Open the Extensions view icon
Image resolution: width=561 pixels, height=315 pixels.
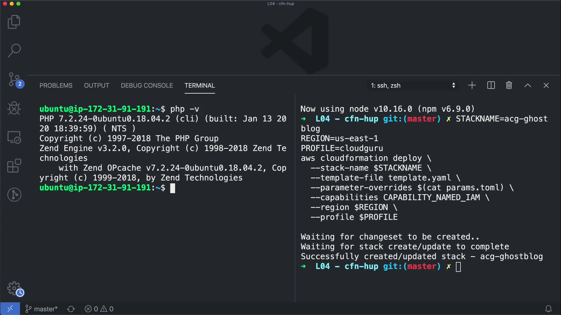(14, 166)
